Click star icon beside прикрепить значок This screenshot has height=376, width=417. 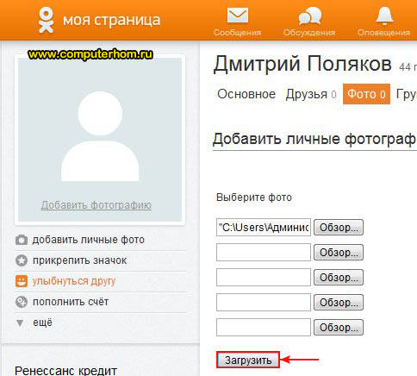22,260
